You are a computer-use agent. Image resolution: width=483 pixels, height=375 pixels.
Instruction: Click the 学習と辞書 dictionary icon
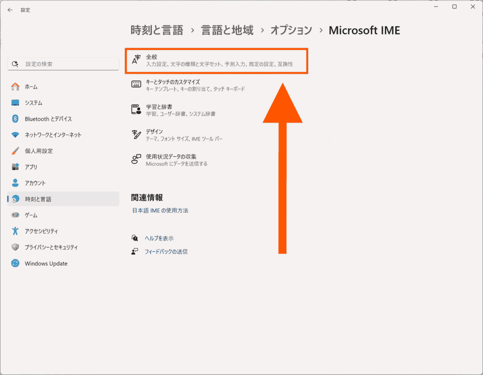[x=136, y=109]
